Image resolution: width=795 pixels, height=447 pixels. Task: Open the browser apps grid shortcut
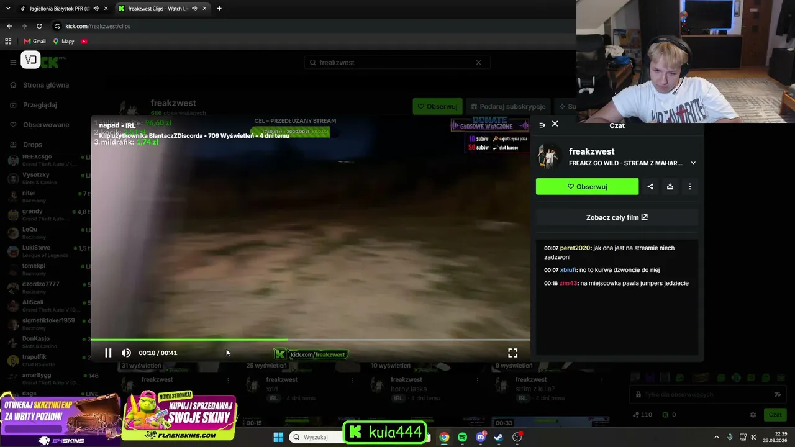(8, 42)
